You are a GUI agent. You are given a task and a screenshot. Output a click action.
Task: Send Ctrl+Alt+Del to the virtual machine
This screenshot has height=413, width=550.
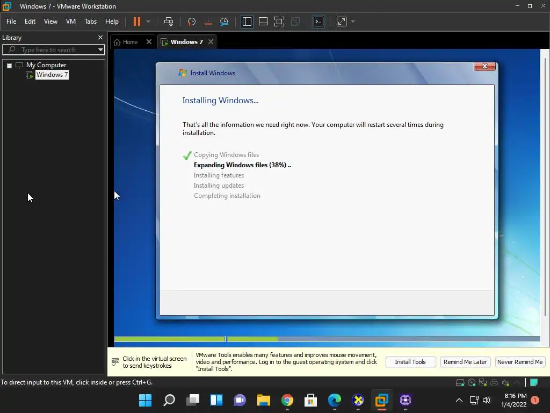pyautogui.click(x=169, y=22)
